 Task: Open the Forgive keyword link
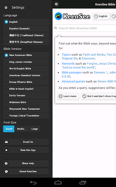click(92, 64)
